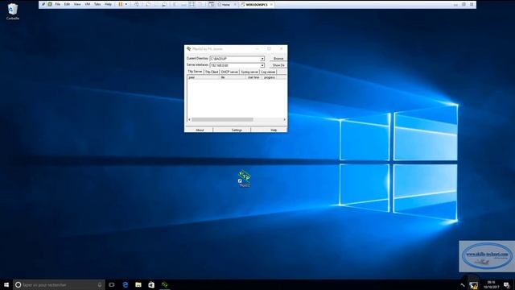
Task: Click the VMware pause button
Action: (x=121, y=4)
